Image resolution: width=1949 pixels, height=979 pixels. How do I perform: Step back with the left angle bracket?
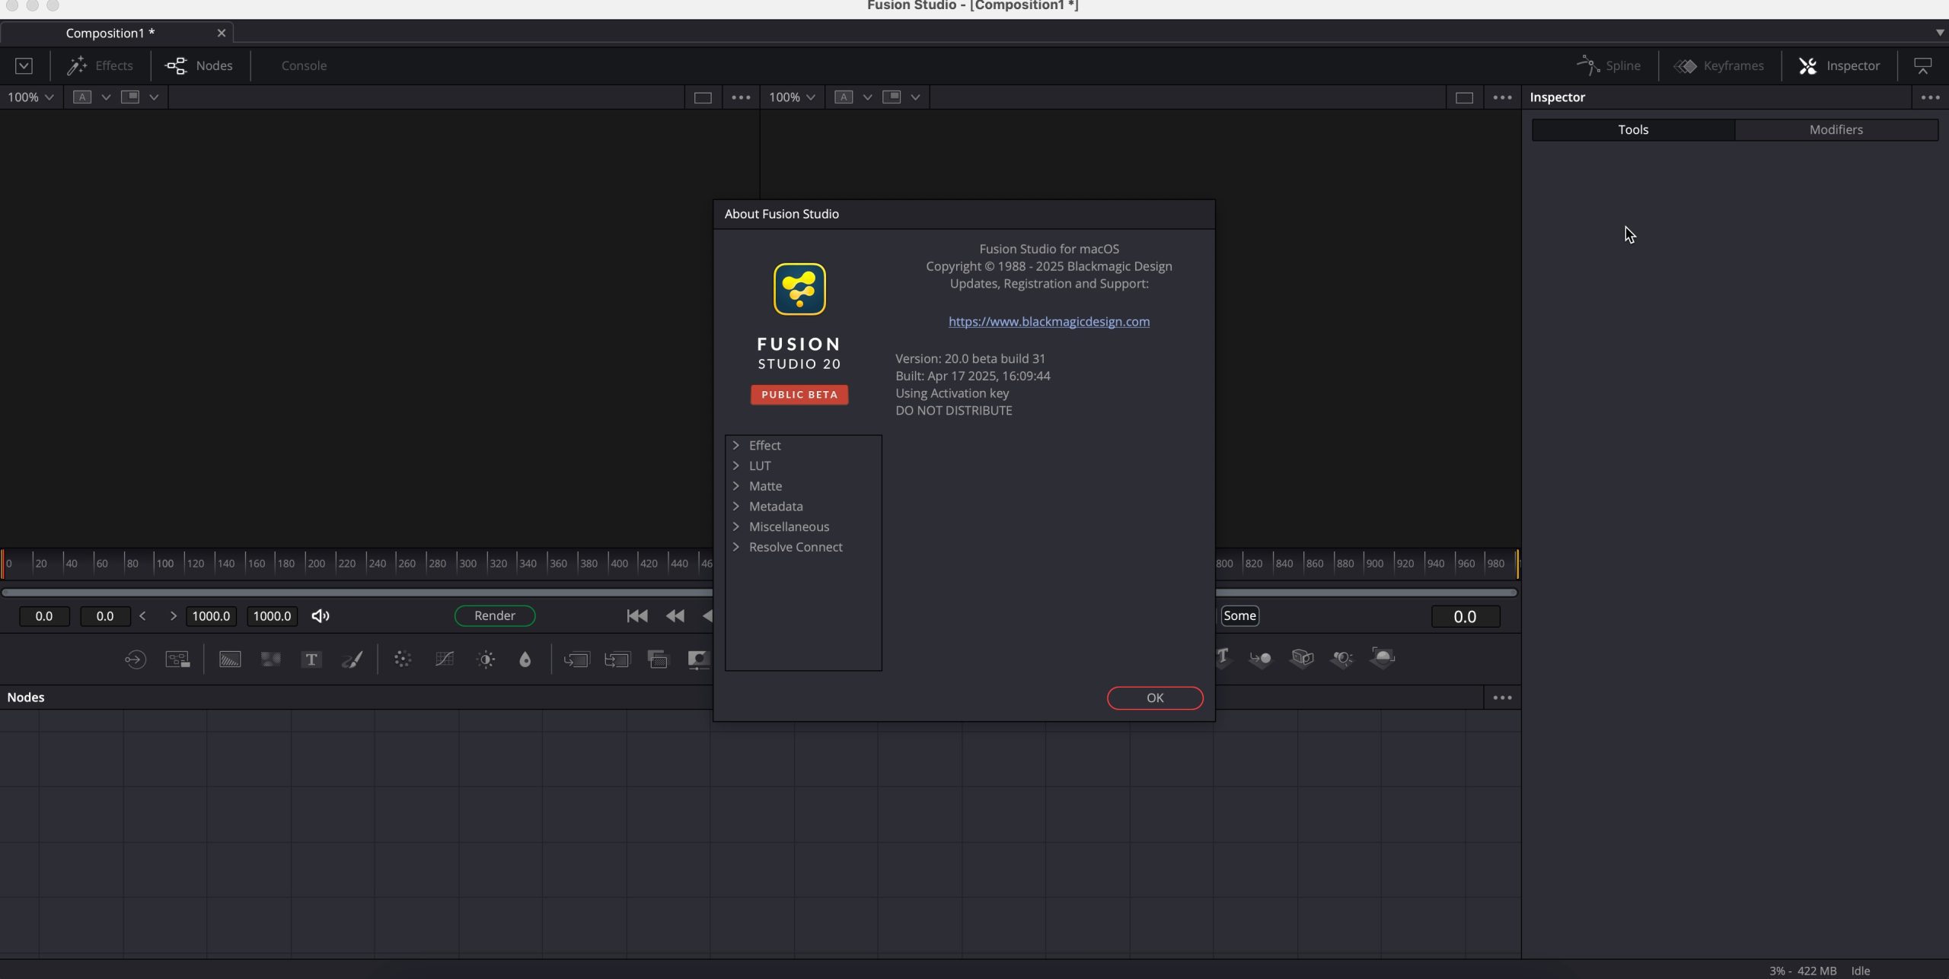click(x=142, y=616)
